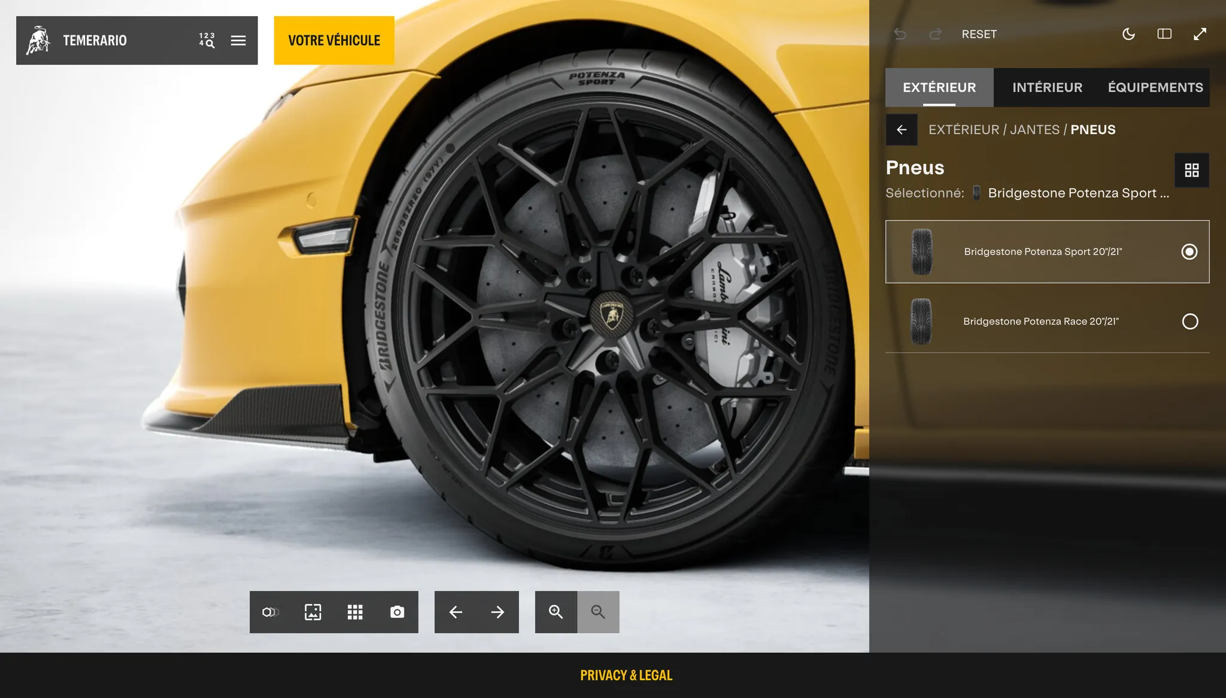Open the camera views grid
This screenshot has width=1226, height=698.
[355, 612]
